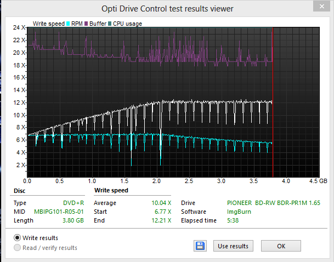
Task: Click the red end-of-write marker line
Action: coord(273,102)
